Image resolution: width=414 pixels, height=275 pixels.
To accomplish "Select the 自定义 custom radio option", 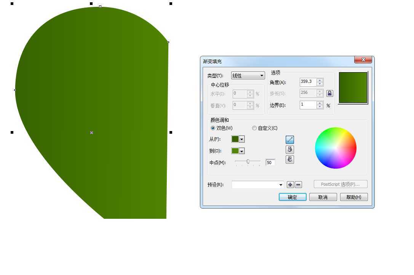I will click(x=254, y=128).
